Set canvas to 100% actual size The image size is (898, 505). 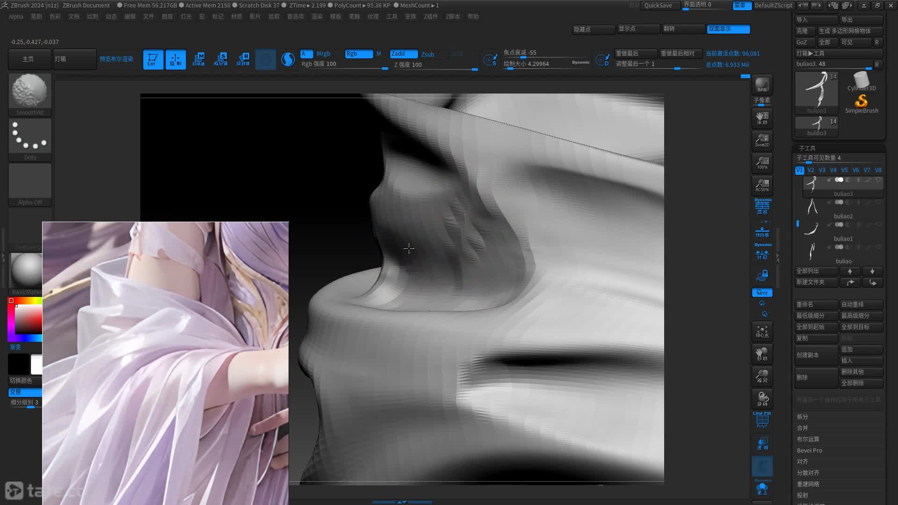(x=762, y=163)
